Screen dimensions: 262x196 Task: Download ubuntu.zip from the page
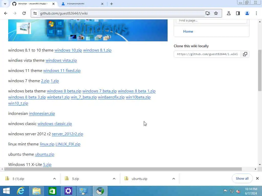point(45,154)
